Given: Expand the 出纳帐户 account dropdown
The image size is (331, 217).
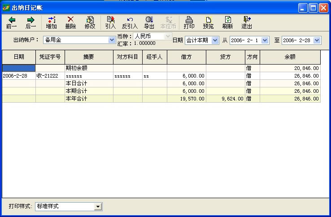Looking at the screenshot, I should pos(112,40).
